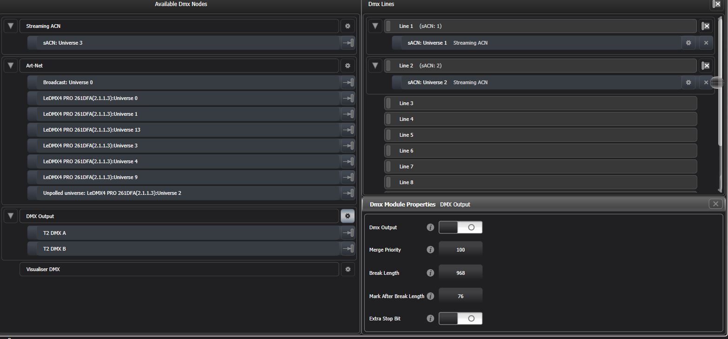
Task: Assign sACN: Universe 3 node arrow icon
Action: [348, 43]
